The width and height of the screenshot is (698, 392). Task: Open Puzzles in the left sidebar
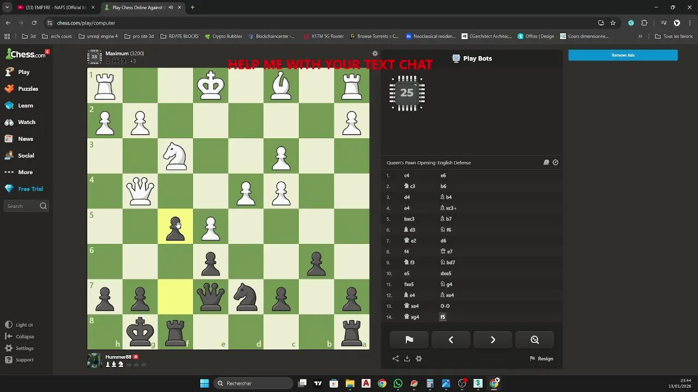[21, 89]
